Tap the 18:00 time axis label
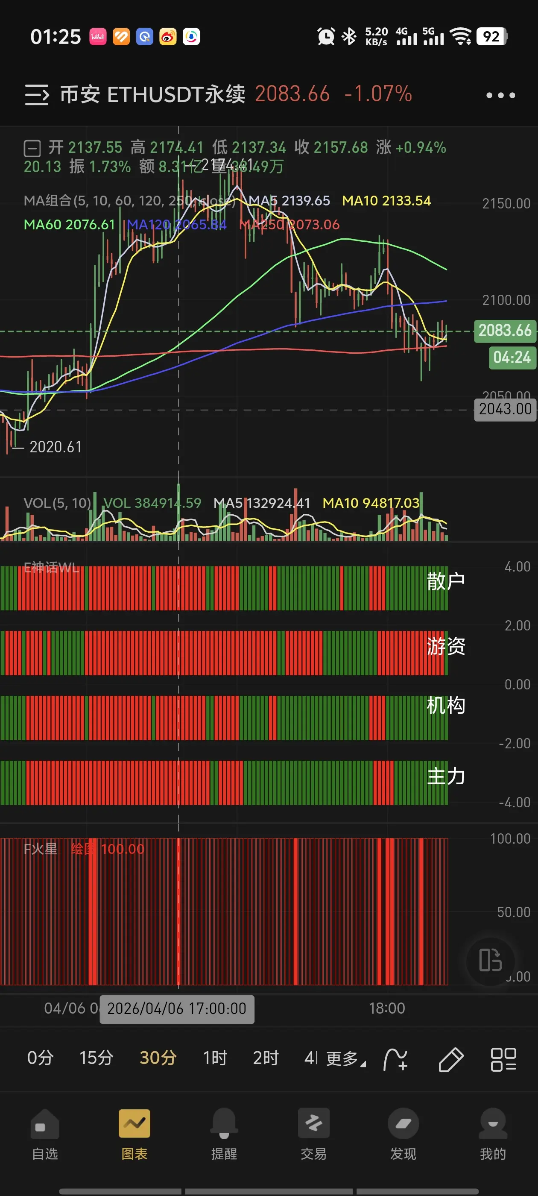 point(387,1008)
